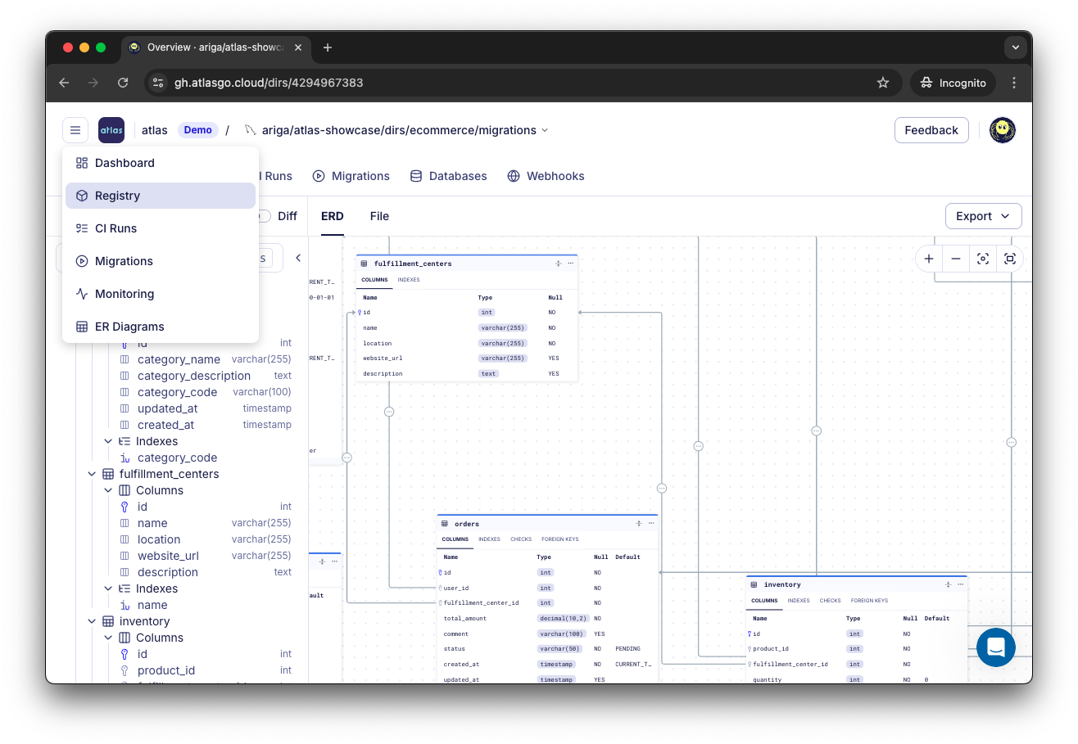The image size is (1078, 744).
Task: Open the Export dropdown
Action: [x=983, y=215]
